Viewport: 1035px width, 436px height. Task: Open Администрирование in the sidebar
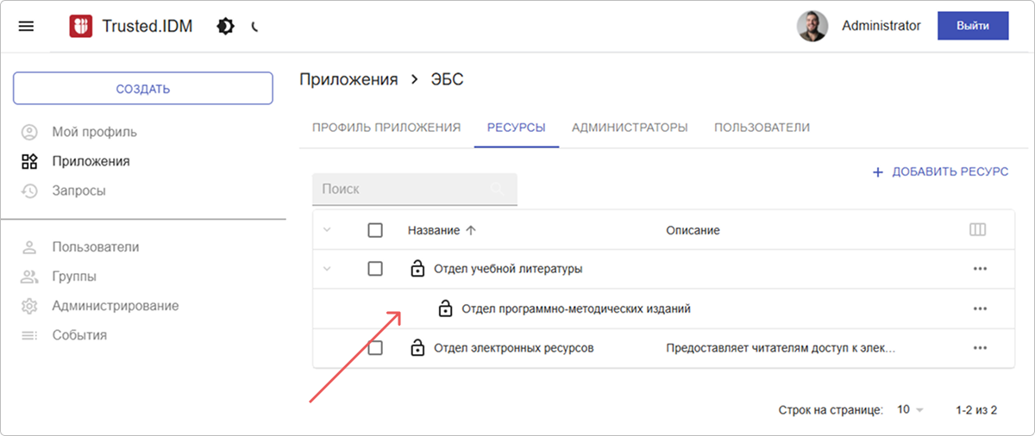pyautogui.click(x=116, y=306)
